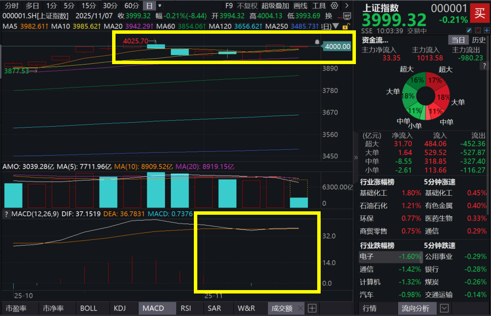Select 基础化工 in the 行业涨幅榜 list
491x316 pixels.
pos(375,193)
